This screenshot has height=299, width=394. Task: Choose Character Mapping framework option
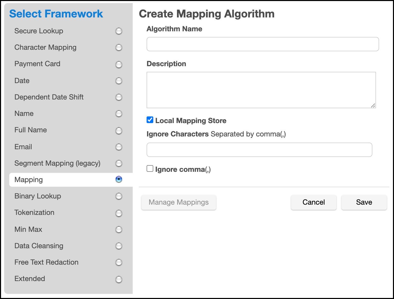coord(119,48)
